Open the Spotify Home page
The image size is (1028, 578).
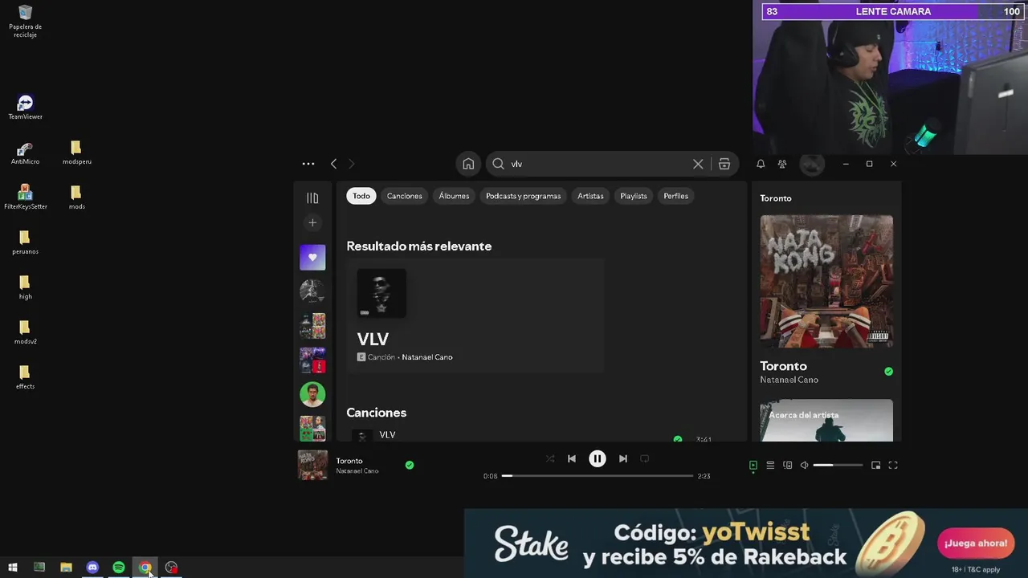point(468,164)
